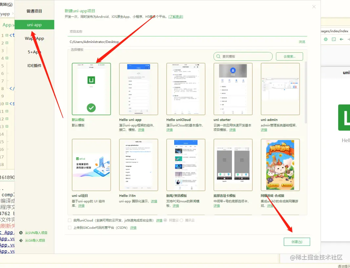350x268 pixels.
Task: Click the 浏览 browse link
Action: (302, 42)
